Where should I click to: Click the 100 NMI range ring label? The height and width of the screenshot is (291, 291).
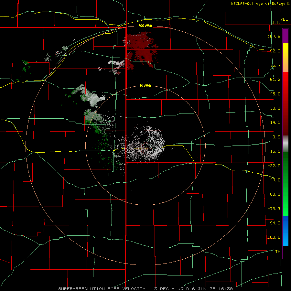pyautogui.click(x=145, y=26)
